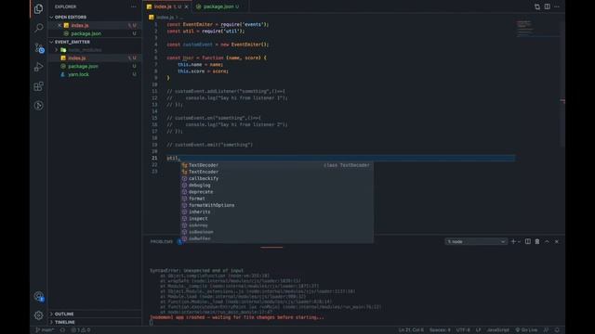Place the cursor on line 21 after util.
This screenshot has height=334, width=595.
pos(179,159)
